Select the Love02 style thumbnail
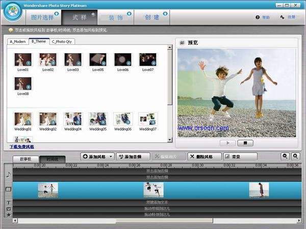This screenshot has width=306, height=229. [x=48, y=60]
